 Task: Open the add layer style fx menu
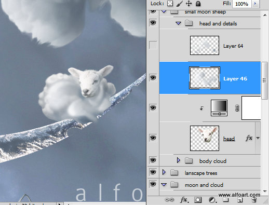pos(184,200)
